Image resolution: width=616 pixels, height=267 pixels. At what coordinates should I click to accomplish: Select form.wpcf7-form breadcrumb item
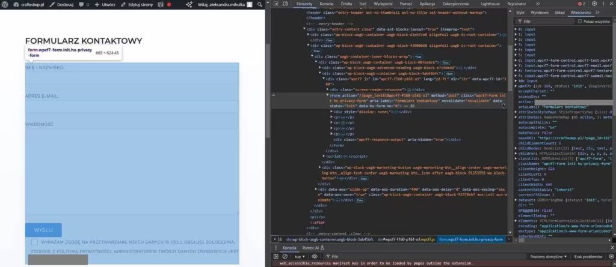pyautogui.click(x=470, y=239)
